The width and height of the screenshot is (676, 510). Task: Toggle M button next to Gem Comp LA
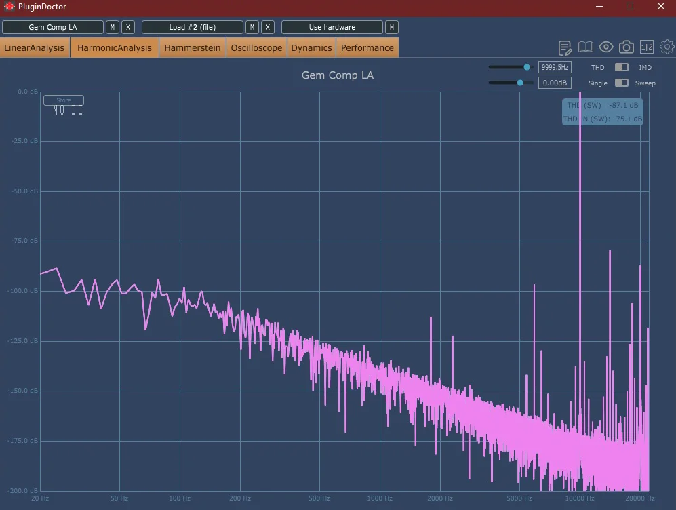tap(113, 27)
